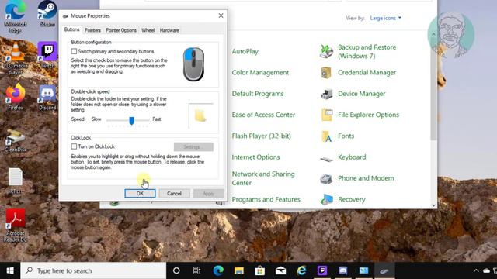Open Discord desktop shortcut
The image size is (497, 279).
[x=47, y=97]
